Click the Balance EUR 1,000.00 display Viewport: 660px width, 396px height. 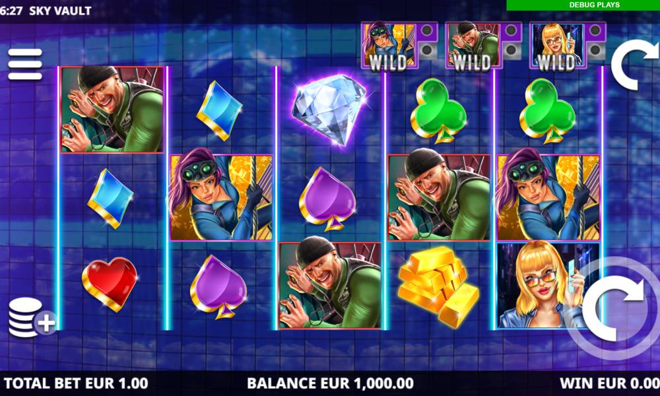pyautogui.click(x=331, y=383)
